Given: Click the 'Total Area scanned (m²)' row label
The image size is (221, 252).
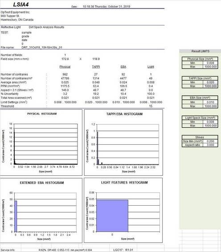Looking at the screenshot, I should (16, 98).
